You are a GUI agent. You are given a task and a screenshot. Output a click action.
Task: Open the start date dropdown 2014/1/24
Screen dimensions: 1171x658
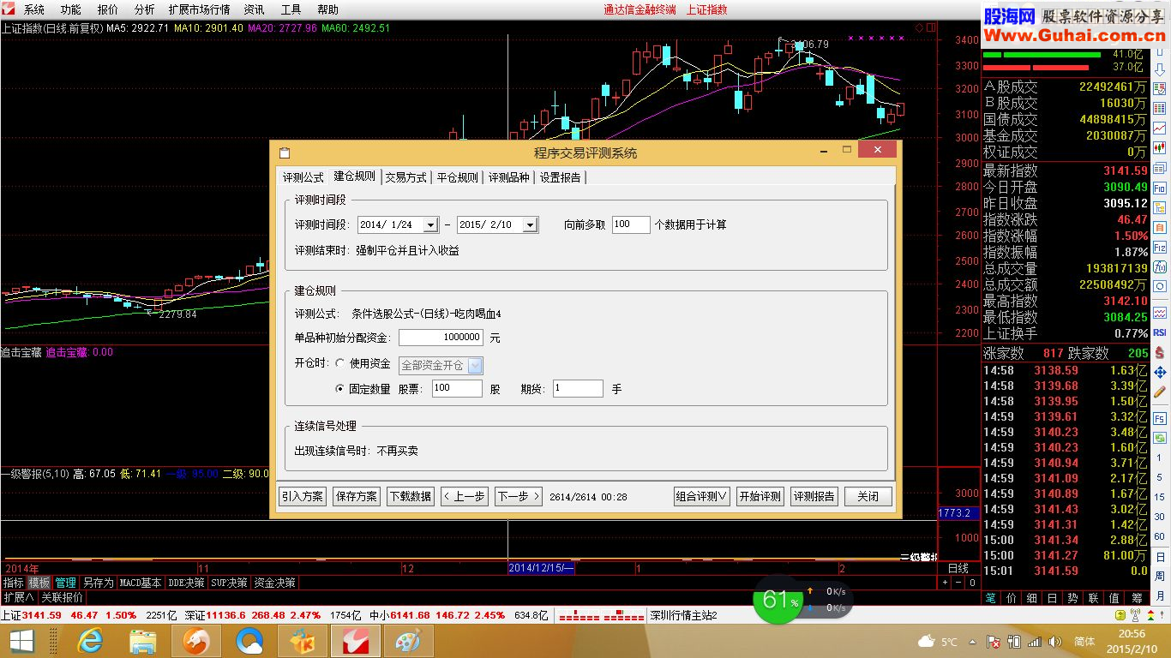point(430,225)
